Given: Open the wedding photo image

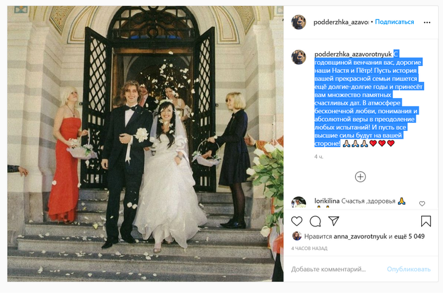Looking at the screenshot, I should coord(145,144).
